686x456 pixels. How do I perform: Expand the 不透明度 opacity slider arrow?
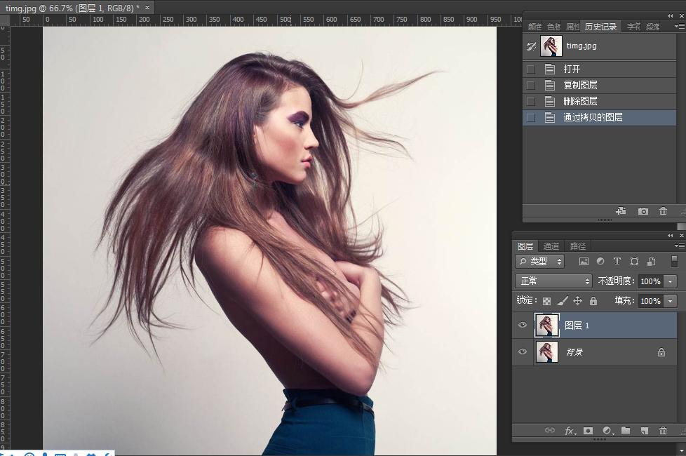point(671,281)
